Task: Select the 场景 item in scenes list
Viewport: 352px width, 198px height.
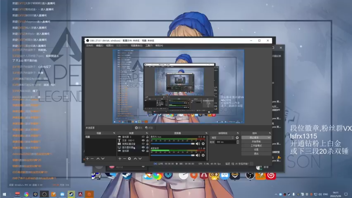Action: click(x=101, y=137)
